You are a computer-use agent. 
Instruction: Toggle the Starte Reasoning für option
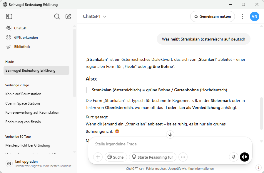153,157
